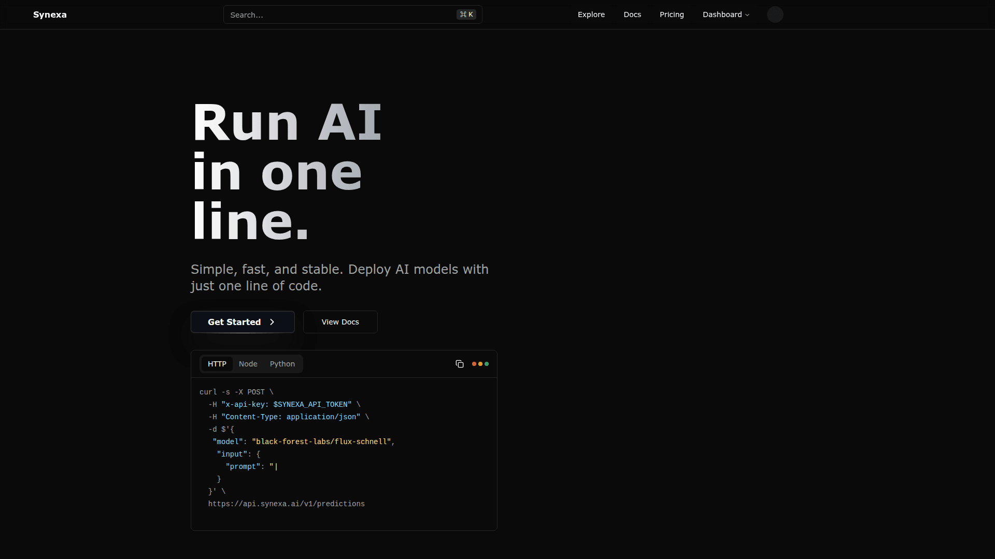995x559 pixels.
Task: Switch to the Node code tab
Action: tap(248, 364)
